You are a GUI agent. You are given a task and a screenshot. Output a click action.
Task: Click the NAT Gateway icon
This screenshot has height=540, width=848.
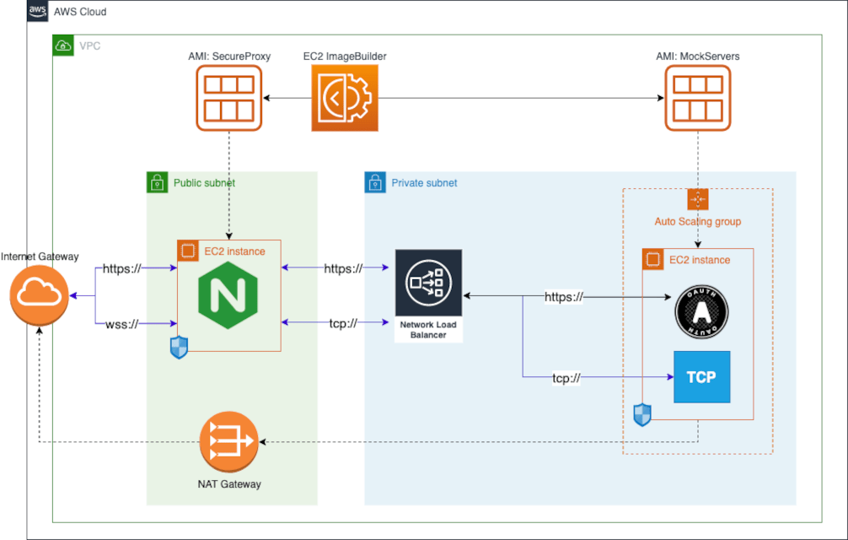coord(229,440)
